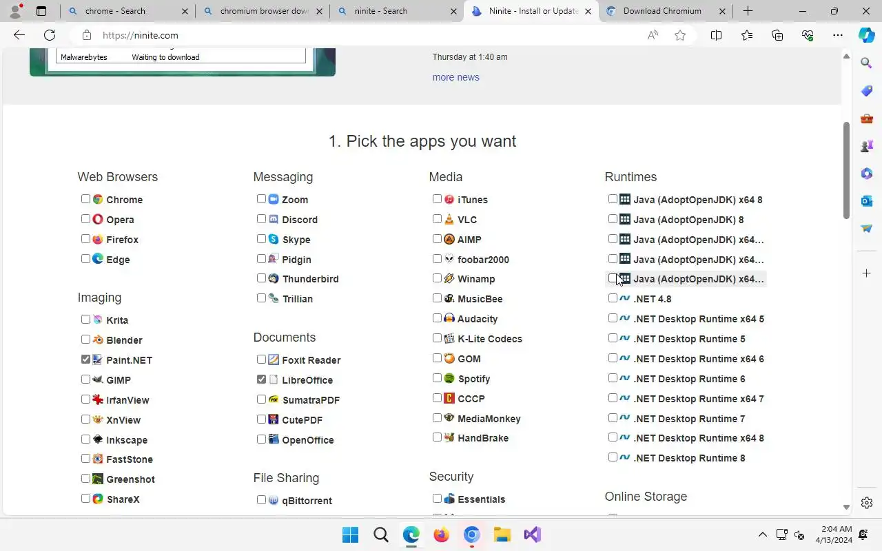
Task: Open the tab actions menu button
Action: pyautogui.click(x=41, y=11)
